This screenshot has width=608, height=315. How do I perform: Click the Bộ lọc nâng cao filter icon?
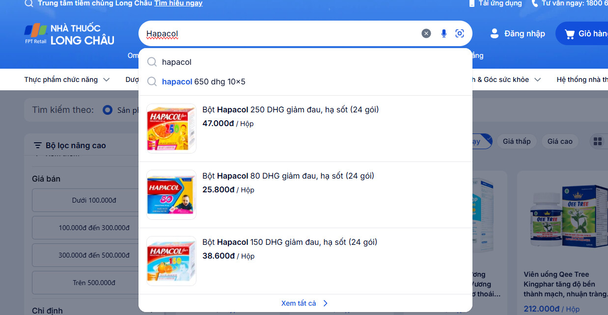[37, 145]
